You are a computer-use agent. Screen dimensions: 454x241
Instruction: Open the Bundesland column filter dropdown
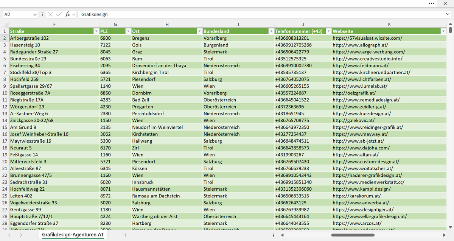click(271, 31)
